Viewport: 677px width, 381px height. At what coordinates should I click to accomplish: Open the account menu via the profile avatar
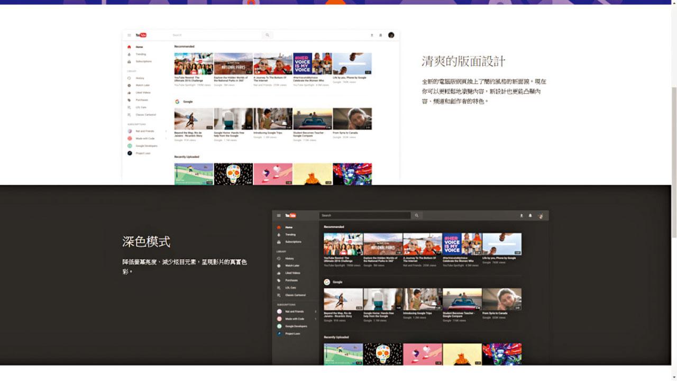(541, 215)
